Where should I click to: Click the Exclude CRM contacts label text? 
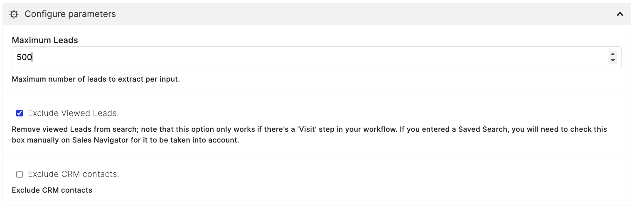74,174
